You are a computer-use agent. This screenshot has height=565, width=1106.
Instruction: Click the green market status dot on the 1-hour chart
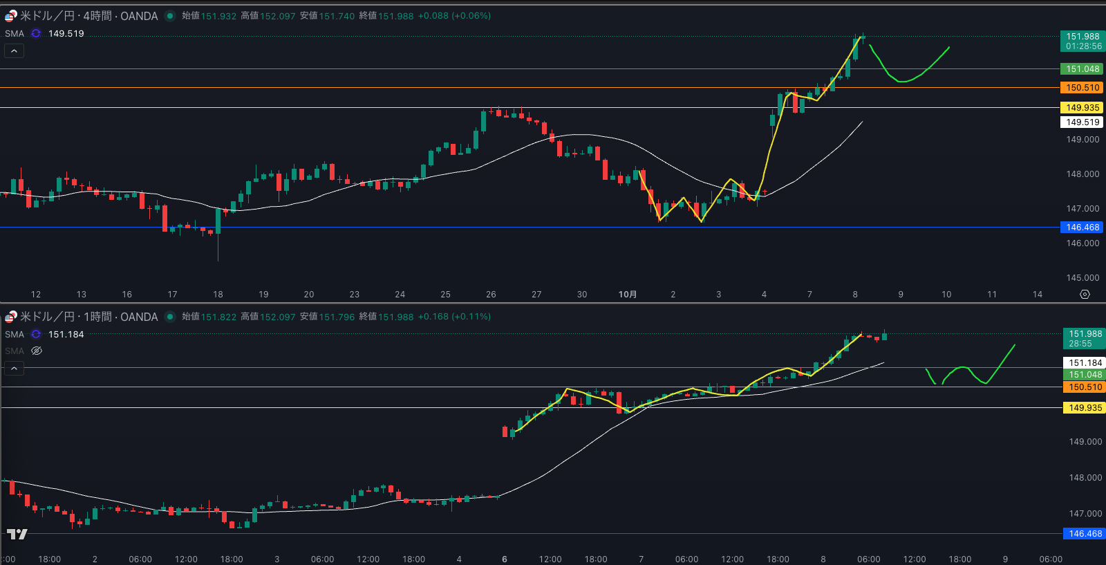pyautogui.click(x=170, y=317)
